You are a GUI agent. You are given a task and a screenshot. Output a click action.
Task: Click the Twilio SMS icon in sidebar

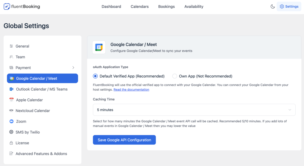click(11, 132)
